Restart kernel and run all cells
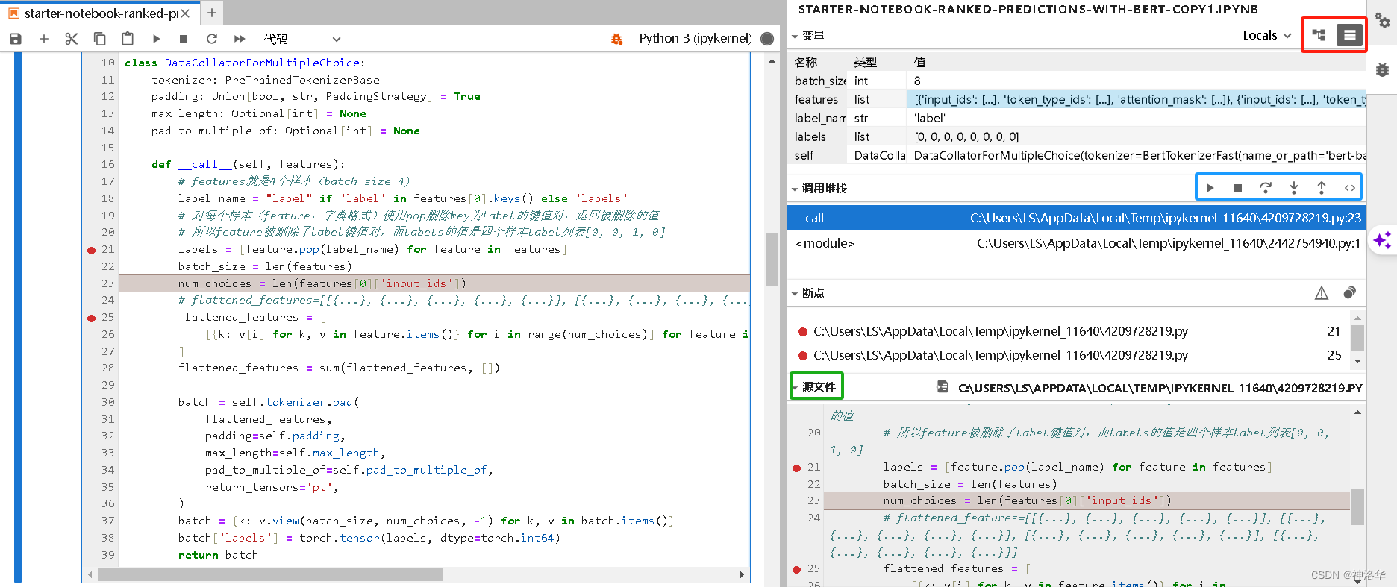This screenshot has width=1397, height=587. [240, 39]
